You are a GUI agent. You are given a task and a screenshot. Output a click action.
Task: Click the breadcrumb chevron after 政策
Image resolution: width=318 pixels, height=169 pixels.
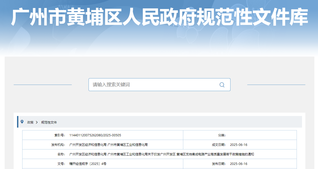coord(37,122)
